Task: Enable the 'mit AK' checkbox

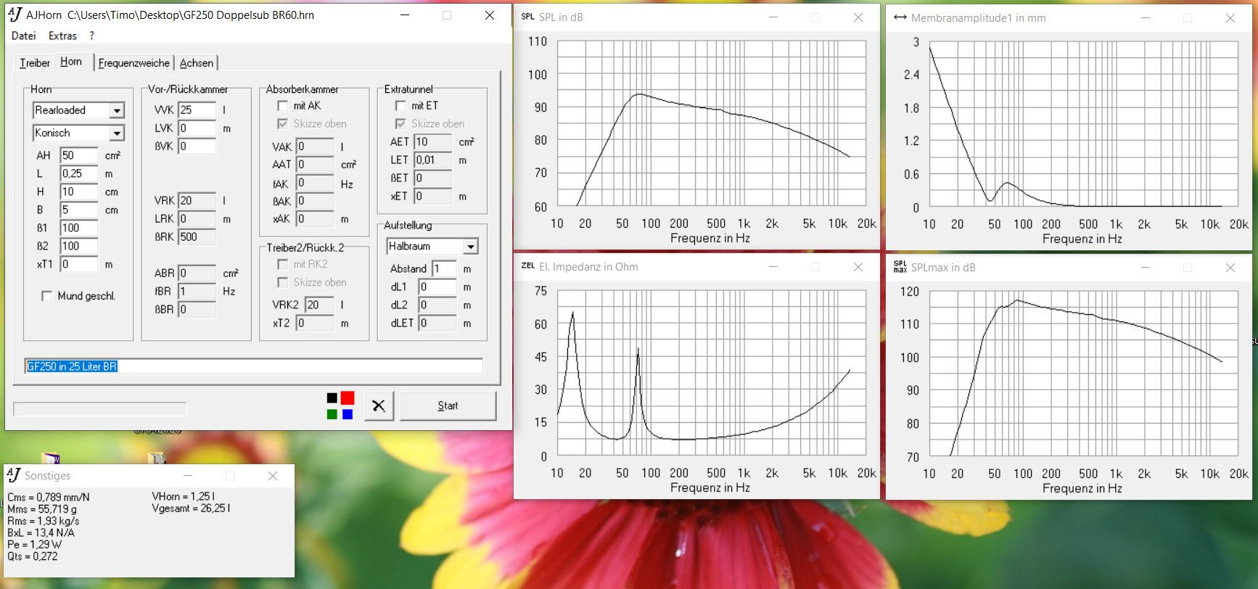Action: coord(283,106)
